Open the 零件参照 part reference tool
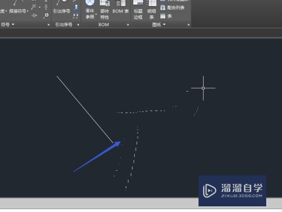The image size is (282, 212). 90,10
